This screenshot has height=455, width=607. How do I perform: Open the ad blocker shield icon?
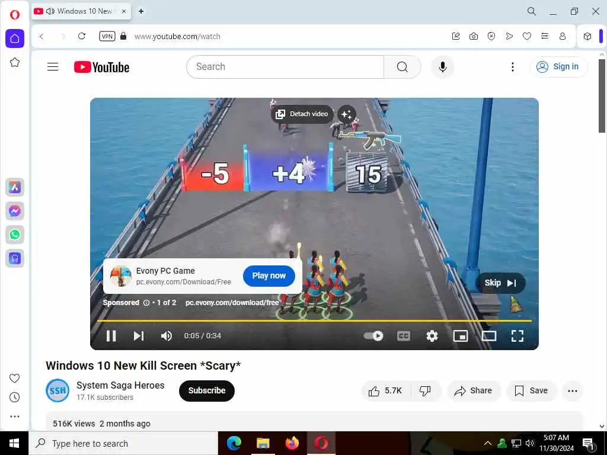[x=491, y=36]
